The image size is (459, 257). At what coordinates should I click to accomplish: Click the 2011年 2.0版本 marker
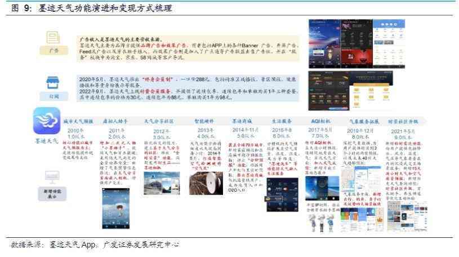(x=117, y=134)
